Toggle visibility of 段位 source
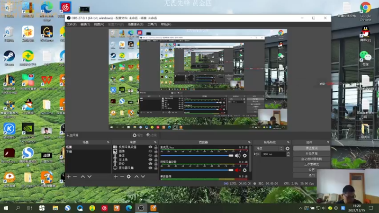 point(150,164)
